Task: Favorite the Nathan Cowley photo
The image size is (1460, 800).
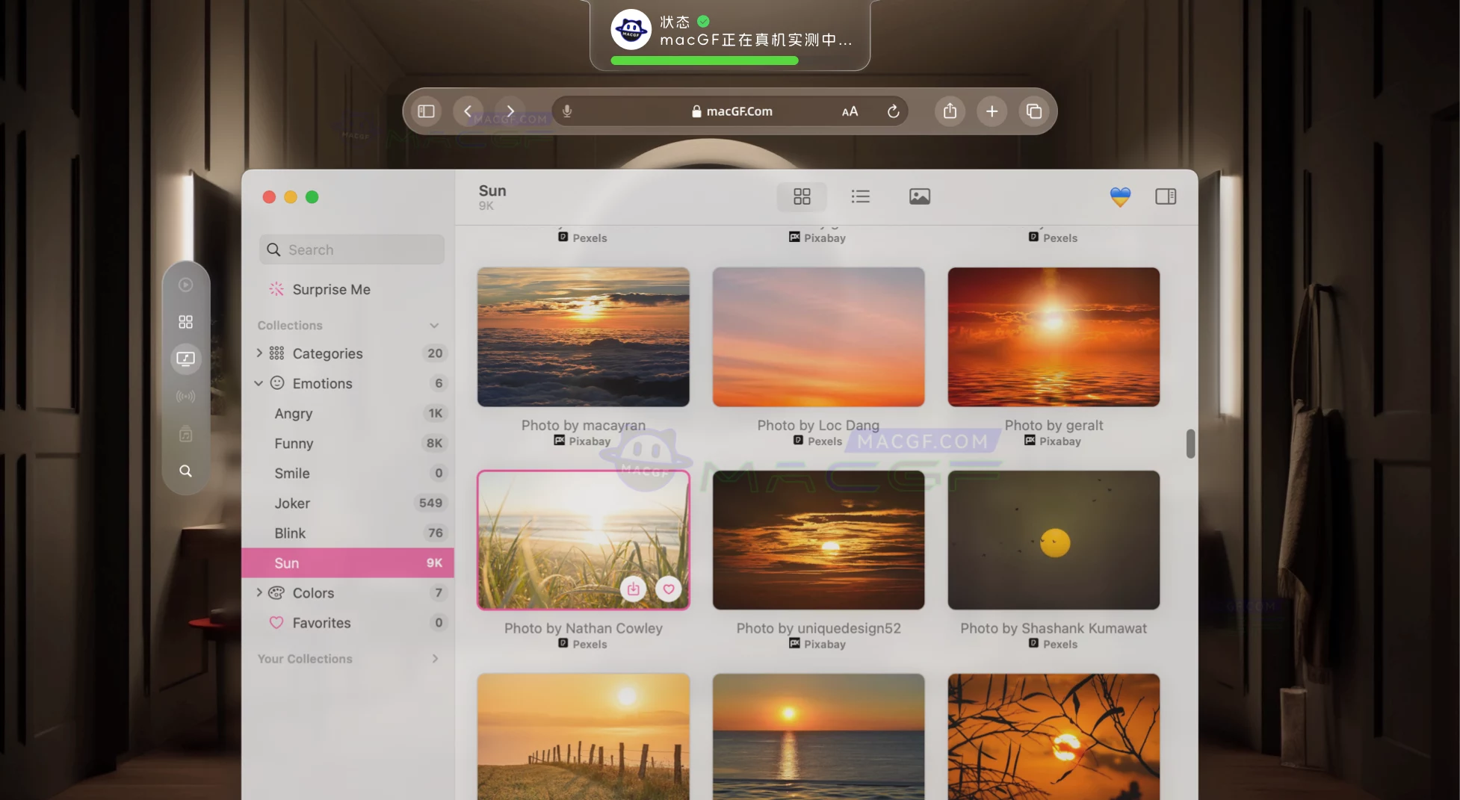Action: click(668, 589)
